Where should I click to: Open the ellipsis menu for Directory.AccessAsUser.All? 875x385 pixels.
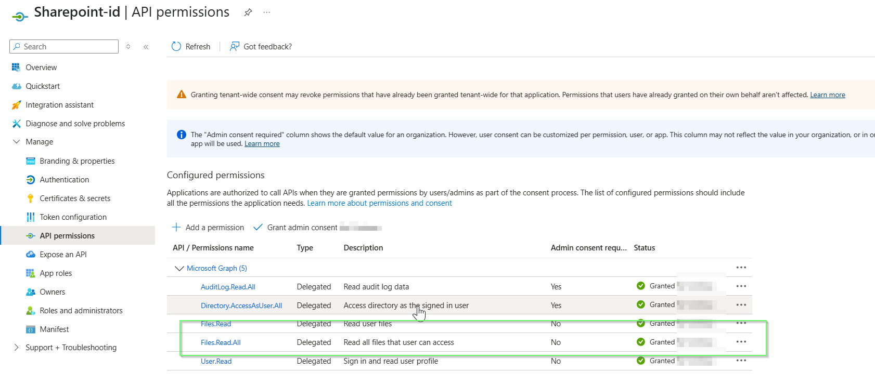tap(741, 305)
